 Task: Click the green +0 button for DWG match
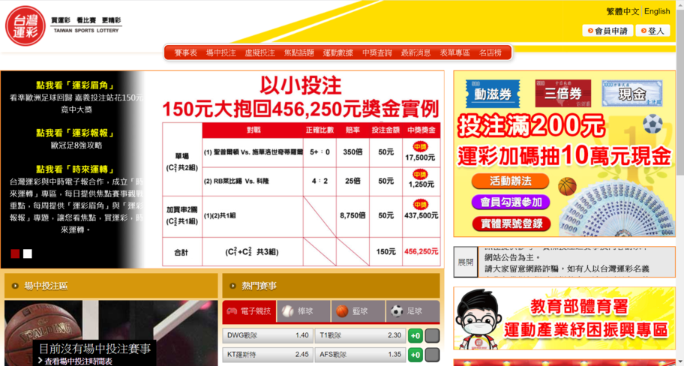click(x=415, y=335)
